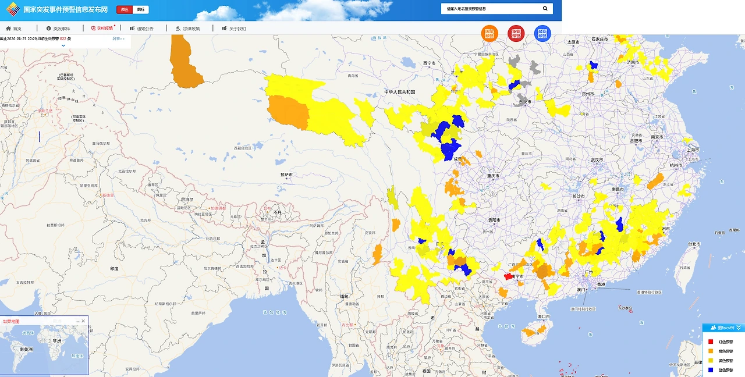Click the blue 蓝色预警 legend swatch

tap(710, 370)
